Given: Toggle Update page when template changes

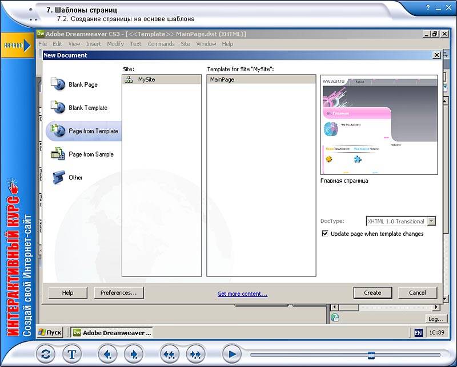Looking at the screenshot, I should (325, 234).
